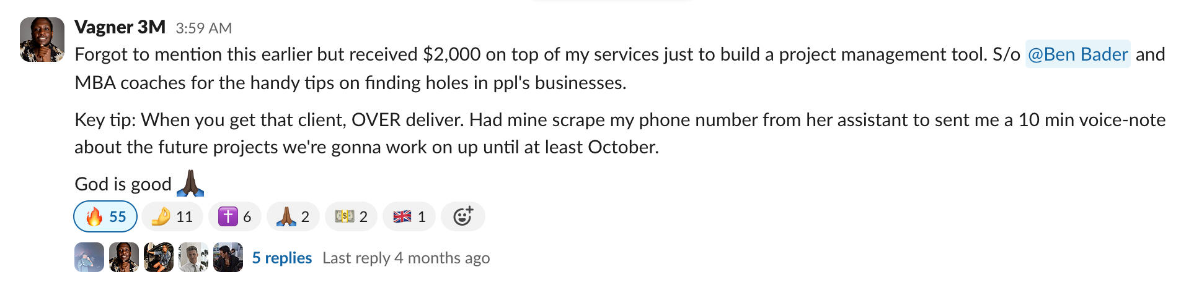Click the second thread avatar beside replies
1194x298 pixels.
click(x=124, y=257)
